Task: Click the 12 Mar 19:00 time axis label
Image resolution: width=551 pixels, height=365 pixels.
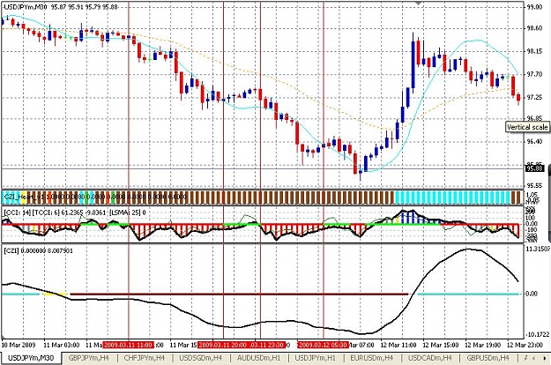Action: coord(483,345)
